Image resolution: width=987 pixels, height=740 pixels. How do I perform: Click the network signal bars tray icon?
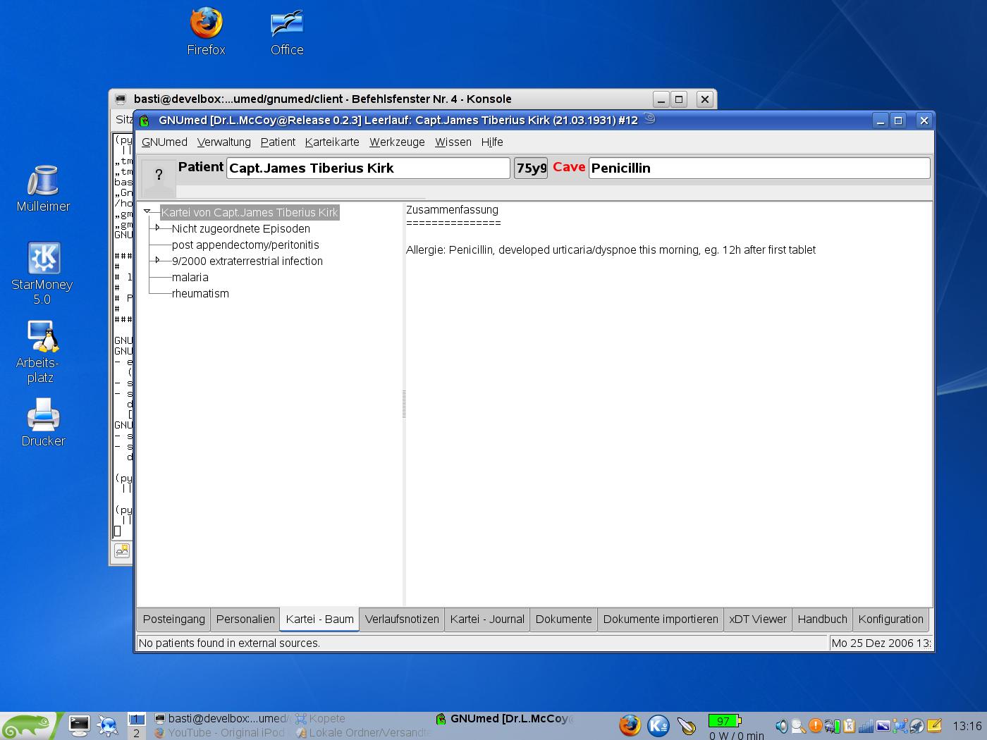866,726
